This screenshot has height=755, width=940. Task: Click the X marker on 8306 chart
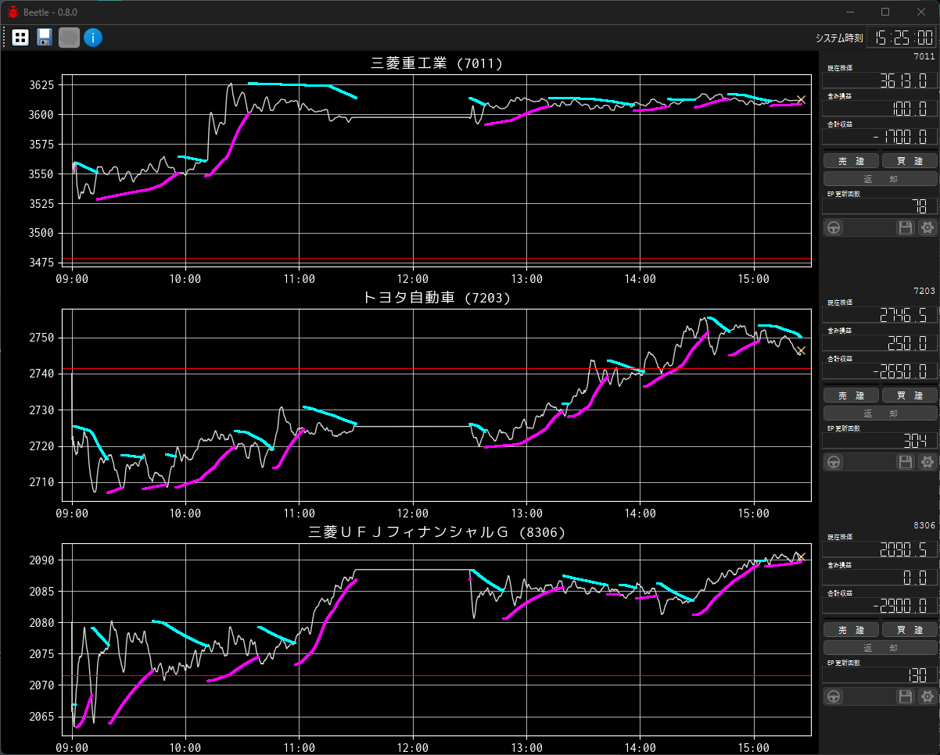[801, 556]
